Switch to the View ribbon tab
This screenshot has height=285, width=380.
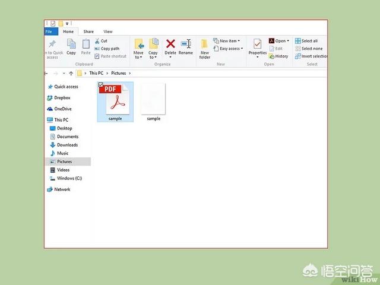pos(108,31)
